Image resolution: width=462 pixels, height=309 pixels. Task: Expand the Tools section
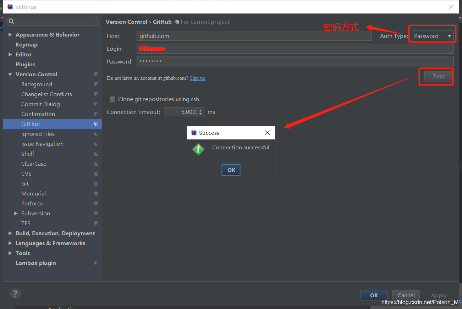[10, 253]
